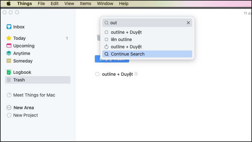
Task: Tick the checkbox beside "lên outline" result
Action: tap(106, 39)
